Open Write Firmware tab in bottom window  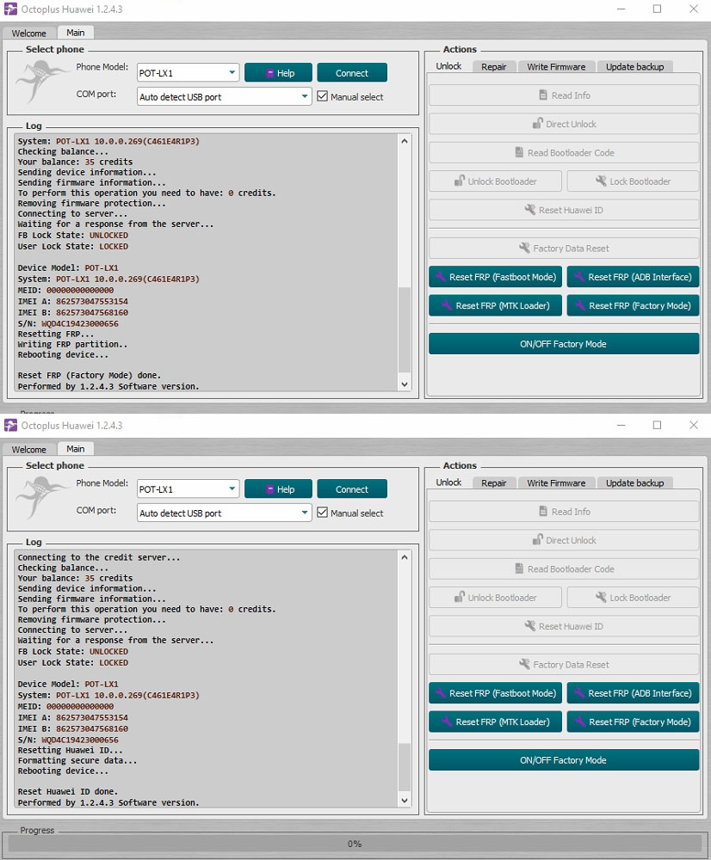pos(556,483)
